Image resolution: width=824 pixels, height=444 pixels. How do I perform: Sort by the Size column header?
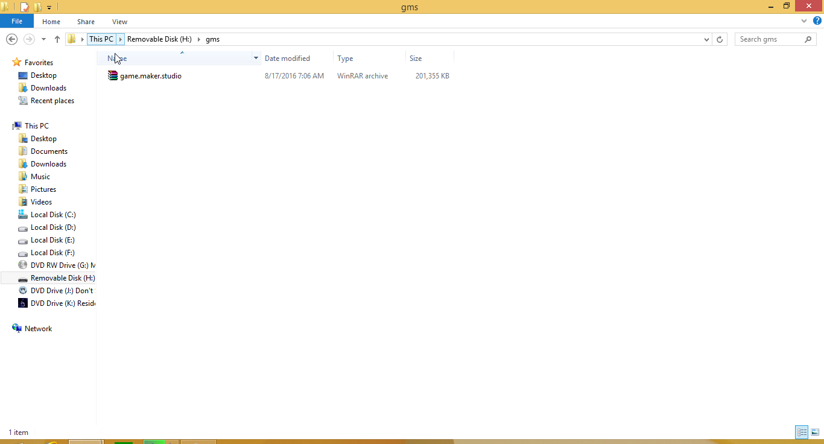pos(416,59)
